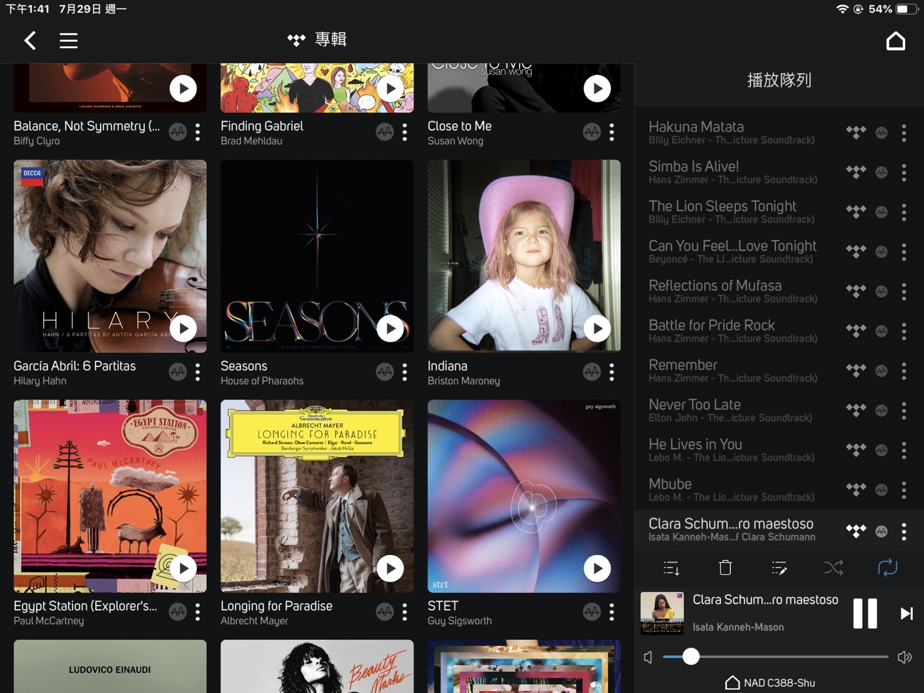Play the Indiana album by Briston Maroney
Viewport: 924px width, 693px height.
(x=597, y=329)
